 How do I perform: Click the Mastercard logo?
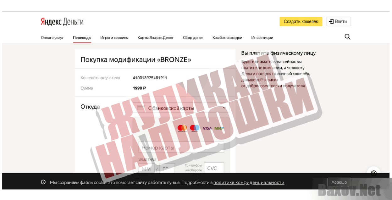[x=182, y=128]
